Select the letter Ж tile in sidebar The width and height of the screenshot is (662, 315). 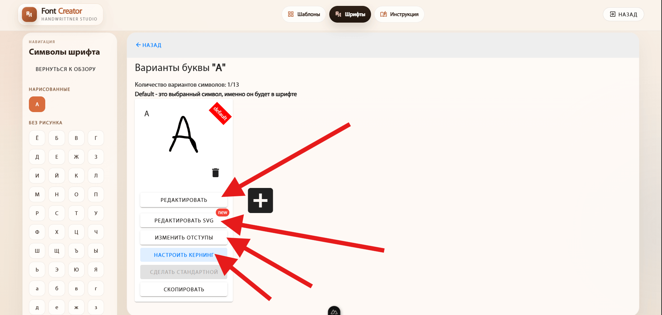[76, 157]
